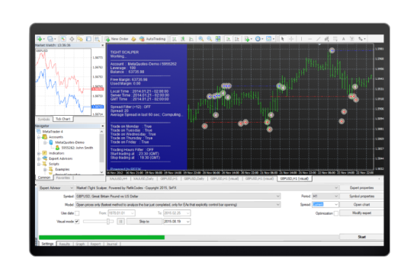Expand the Expert Advisors tree node

coord(39,158)
